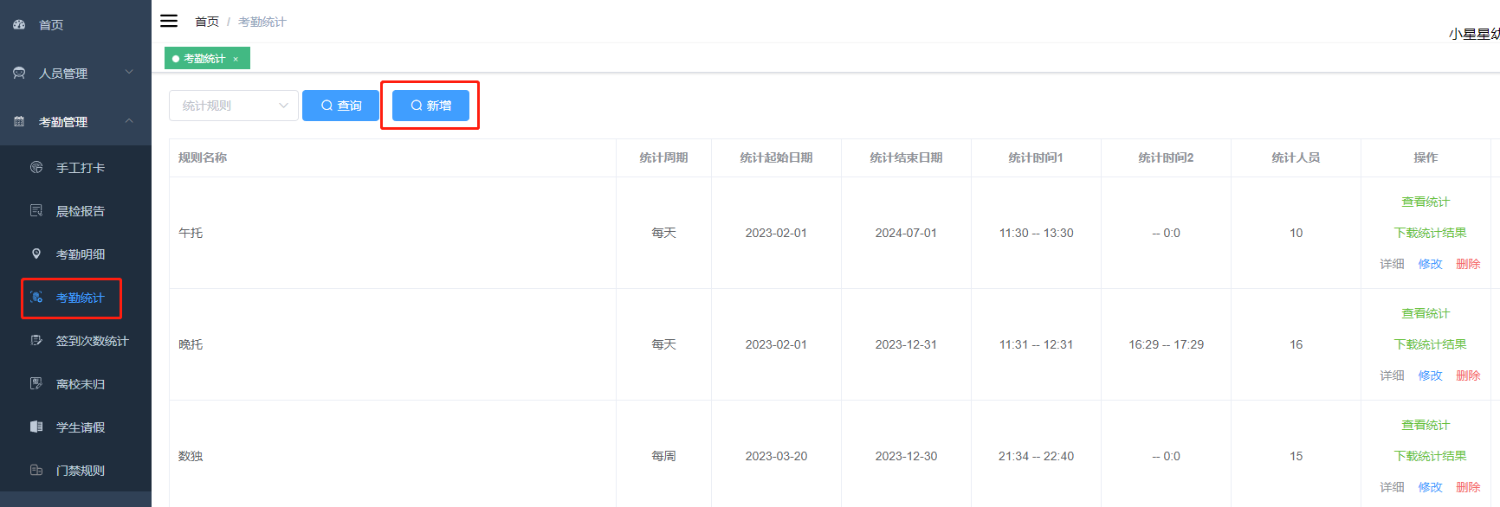
Task: Click the 2023-03-20 start date cell
Action: coord(776,456)
